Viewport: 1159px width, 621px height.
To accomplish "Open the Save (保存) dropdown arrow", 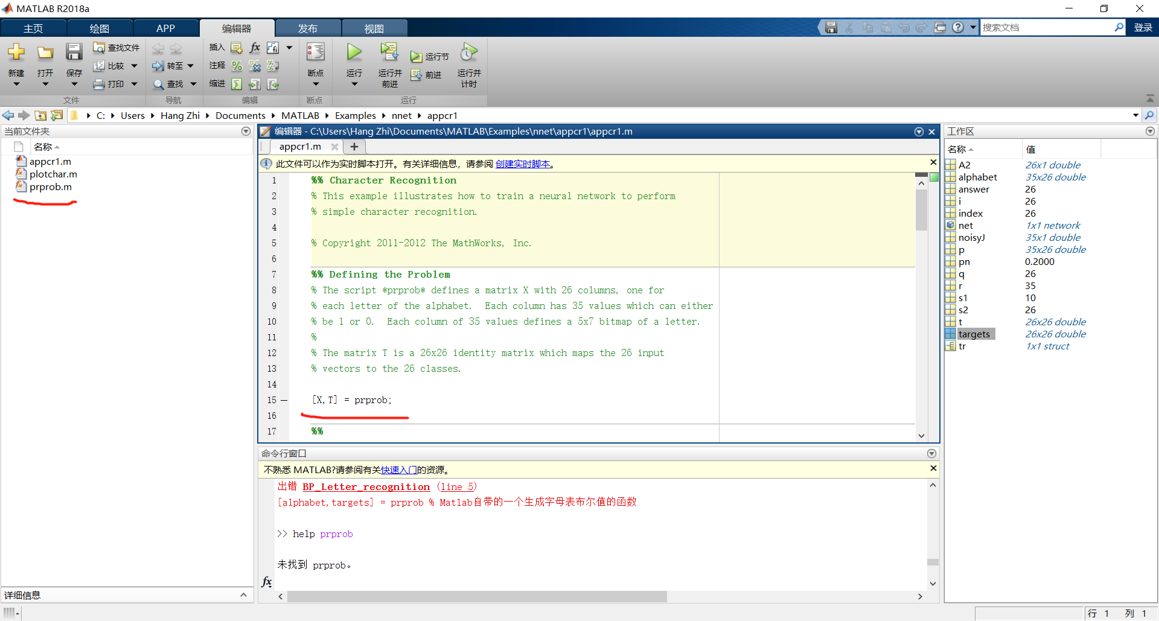I will click(74, 84).
